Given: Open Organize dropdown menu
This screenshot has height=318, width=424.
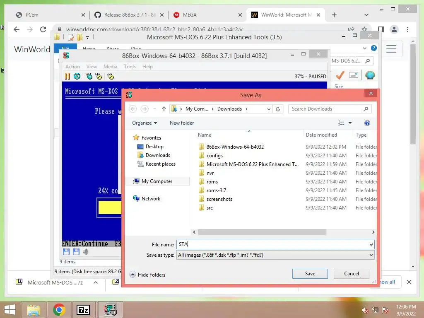Looking at the screenshot, I should tap(145, 123).
